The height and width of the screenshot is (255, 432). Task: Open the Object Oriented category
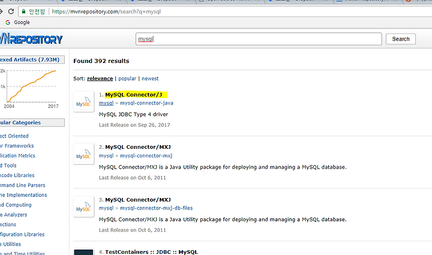tap(14, 136)
